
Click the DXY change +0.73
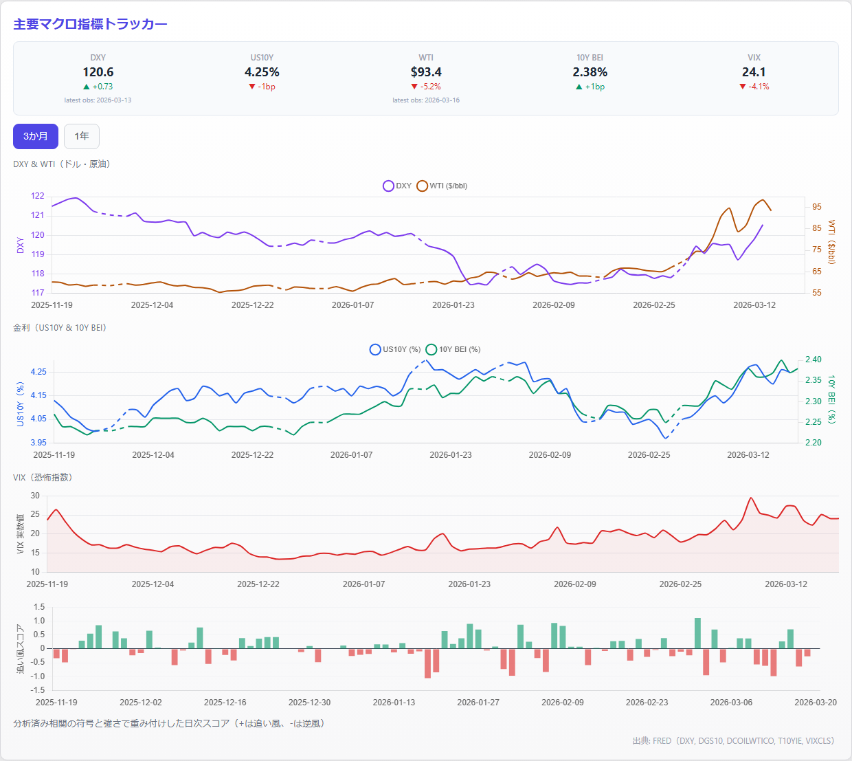coord(98,87)
